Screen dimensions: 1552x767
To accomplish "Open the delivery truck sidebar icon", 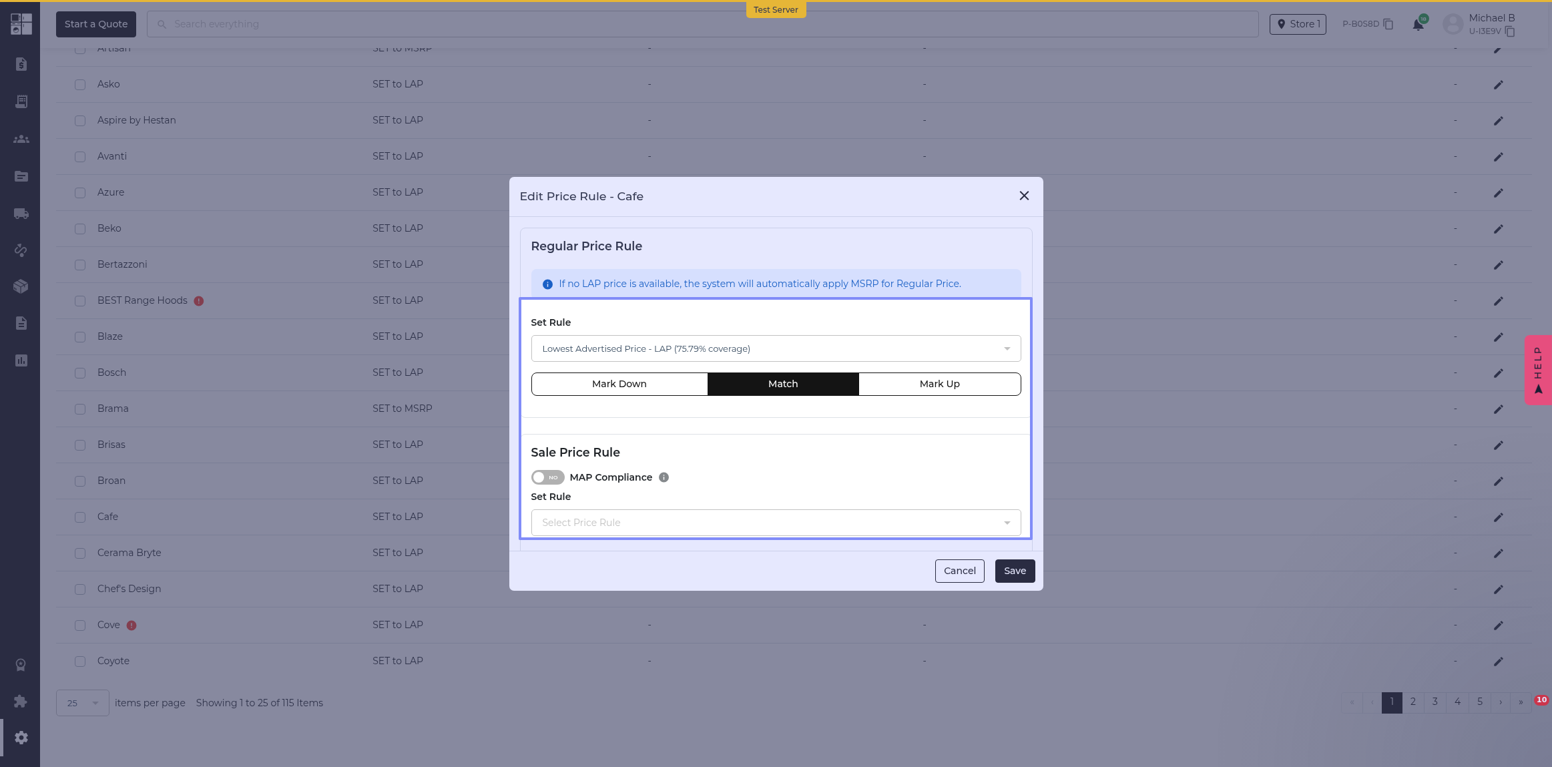I will click(x=21, y=214).
